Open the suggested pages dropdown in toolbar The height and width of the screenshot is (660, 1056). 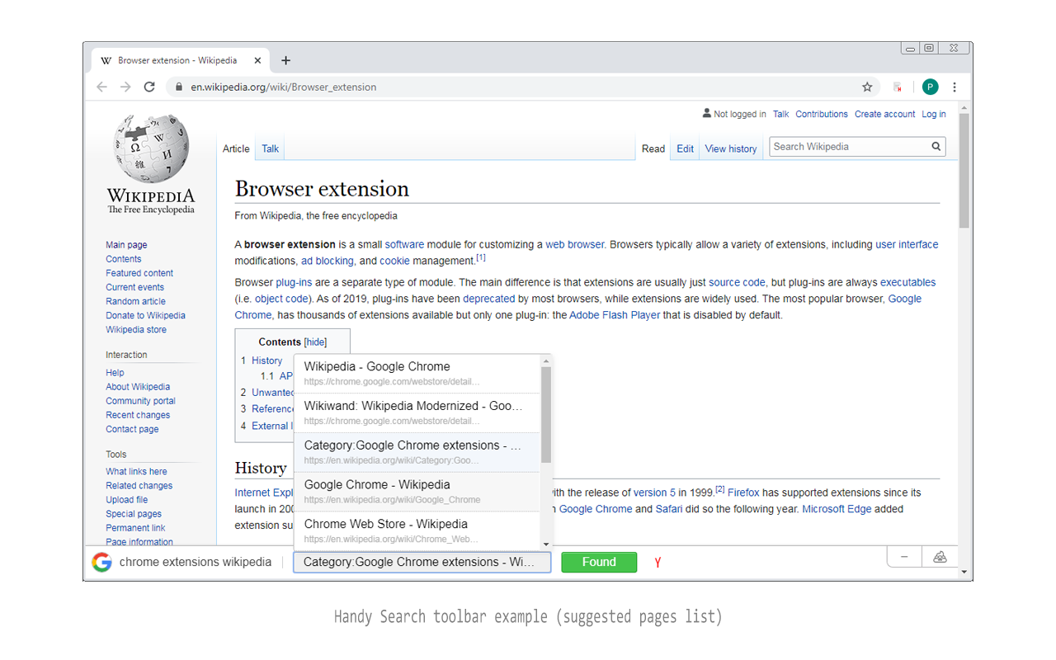[422, 562]
